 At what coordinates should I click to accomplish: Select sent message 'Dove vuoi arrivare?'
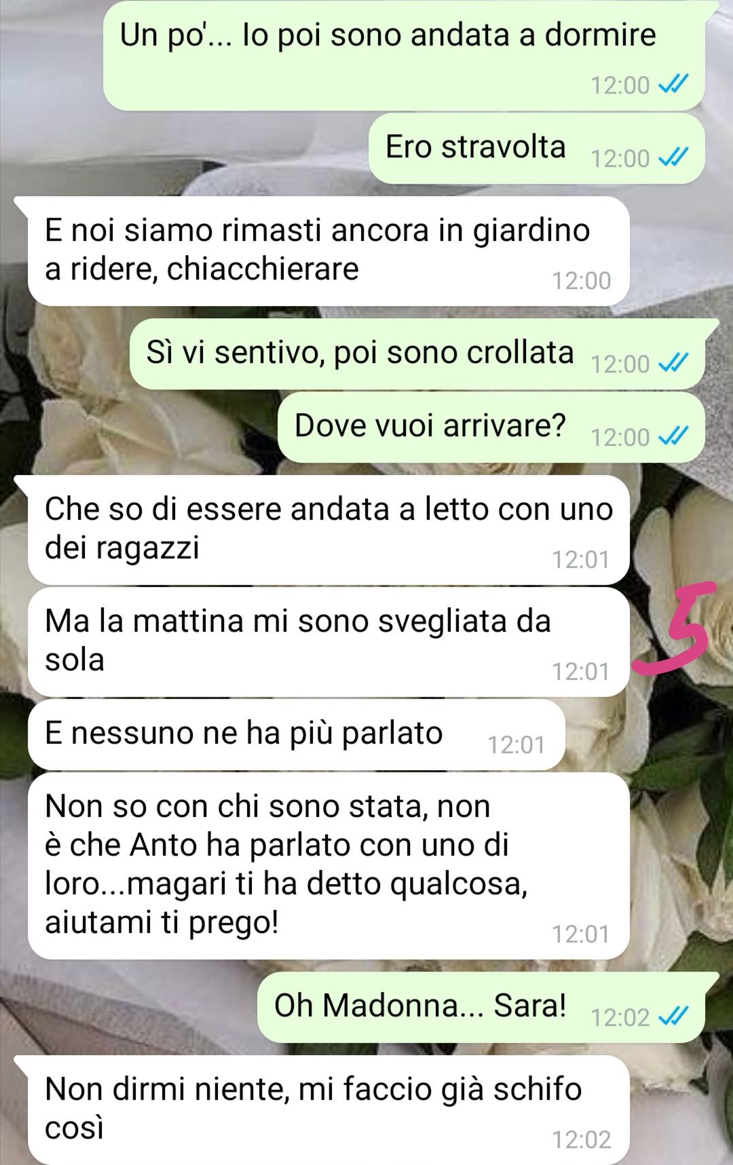(x=491, y=427)
